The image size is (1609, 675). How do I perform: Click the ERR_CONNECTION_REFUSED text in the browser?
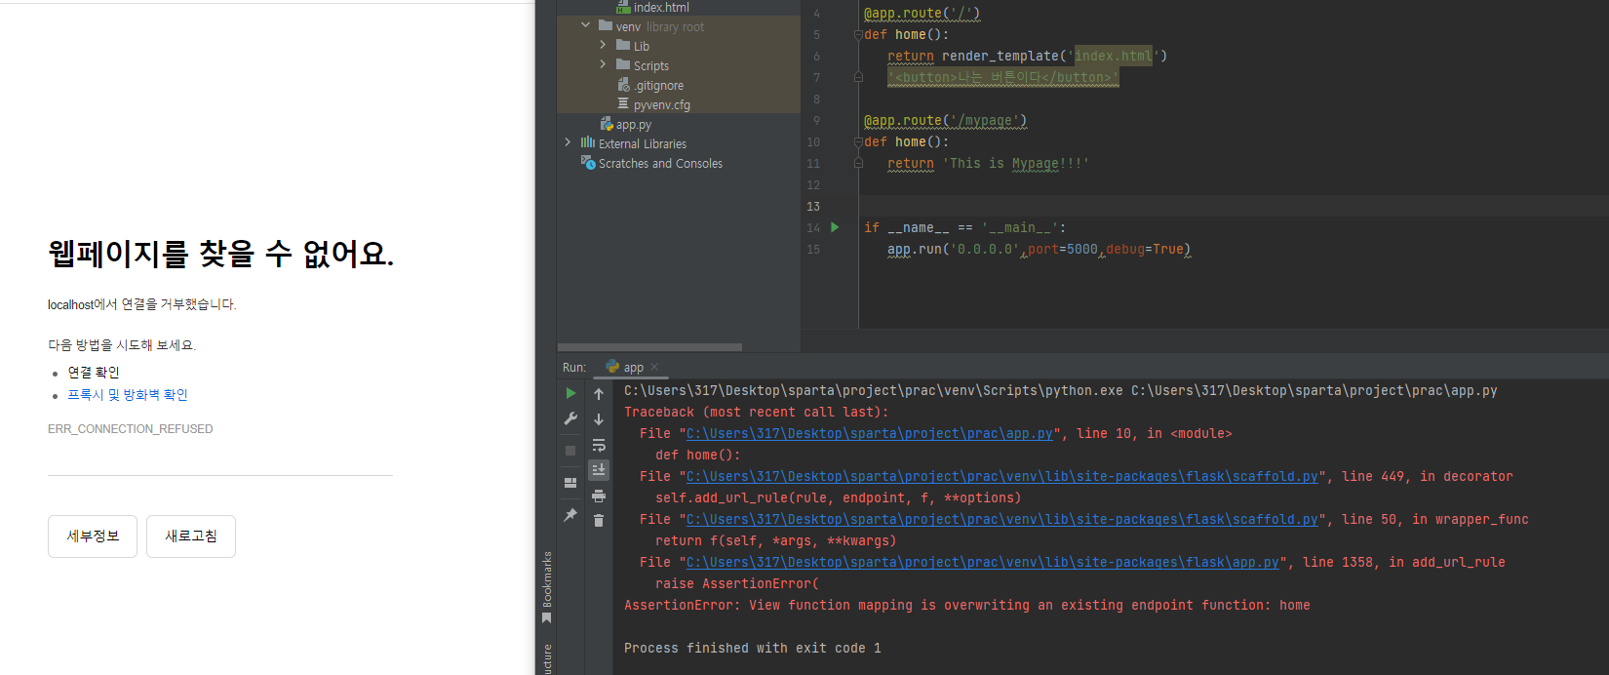[x=131, y=429]
